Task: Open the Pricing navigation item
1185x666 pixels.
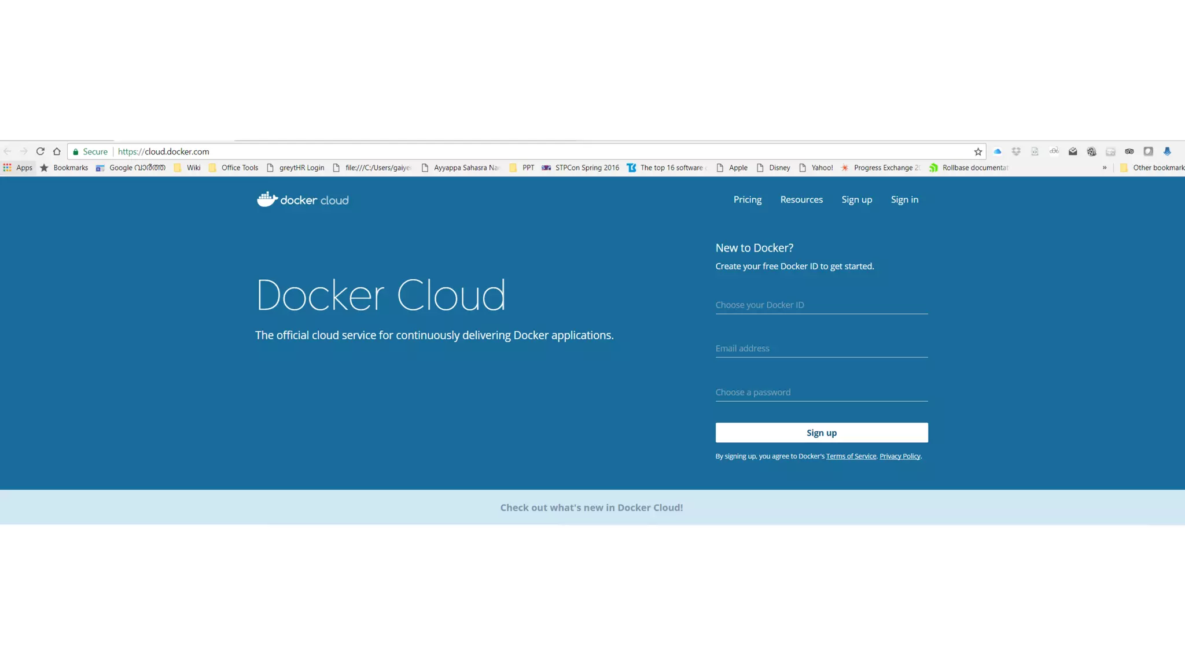Action: point(747,199)
